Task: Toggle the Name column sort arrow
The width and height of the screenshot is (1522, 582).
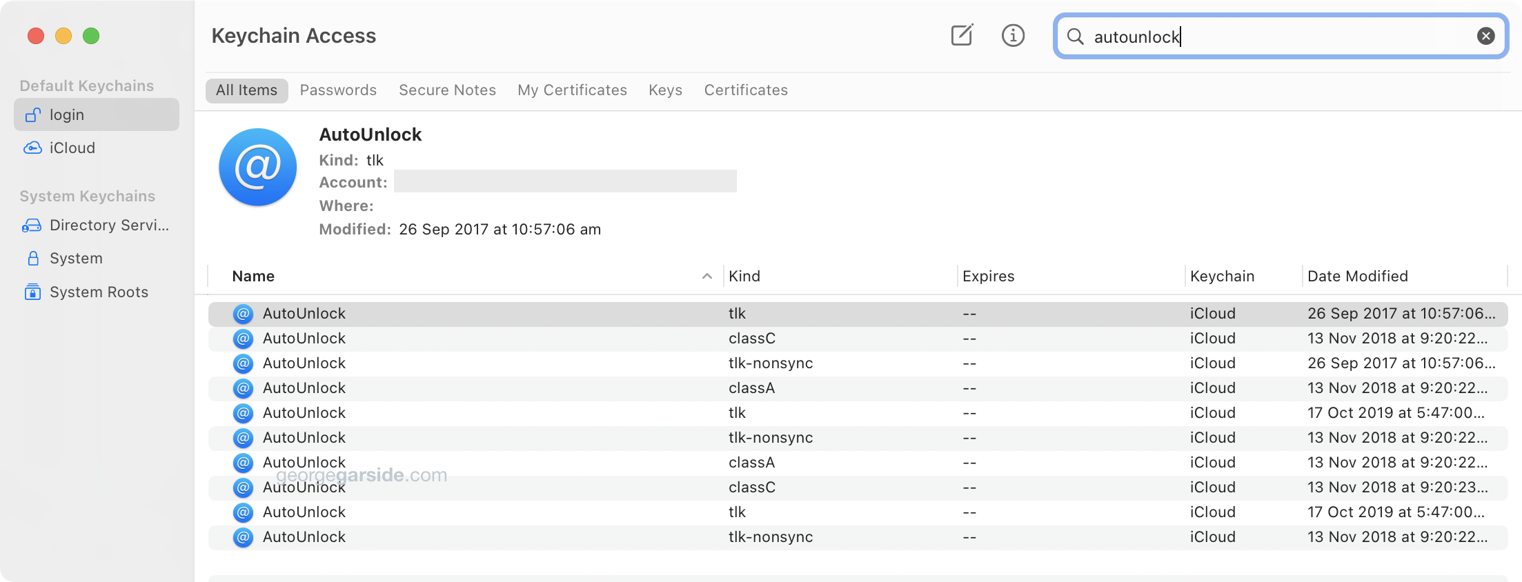Action: pos(706,276)
